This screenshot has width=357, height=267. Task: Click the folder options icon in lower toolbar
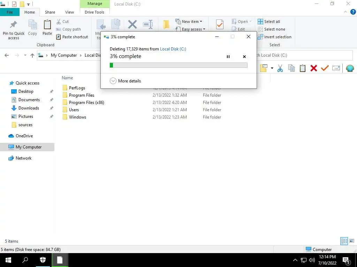[x=264, y=68]
